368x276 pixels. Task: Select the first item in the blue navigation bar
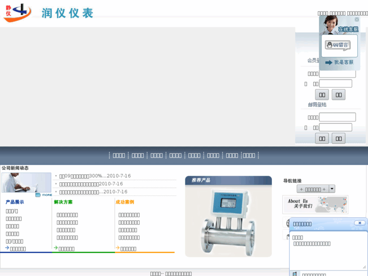tap(119, 155)
